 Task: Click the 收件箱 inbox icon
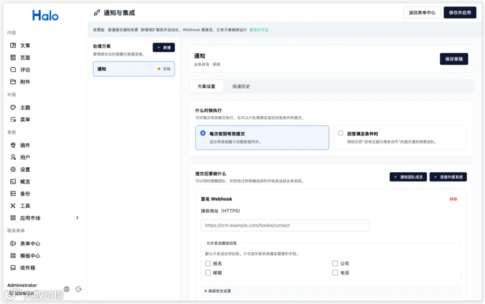click(13, 268)
